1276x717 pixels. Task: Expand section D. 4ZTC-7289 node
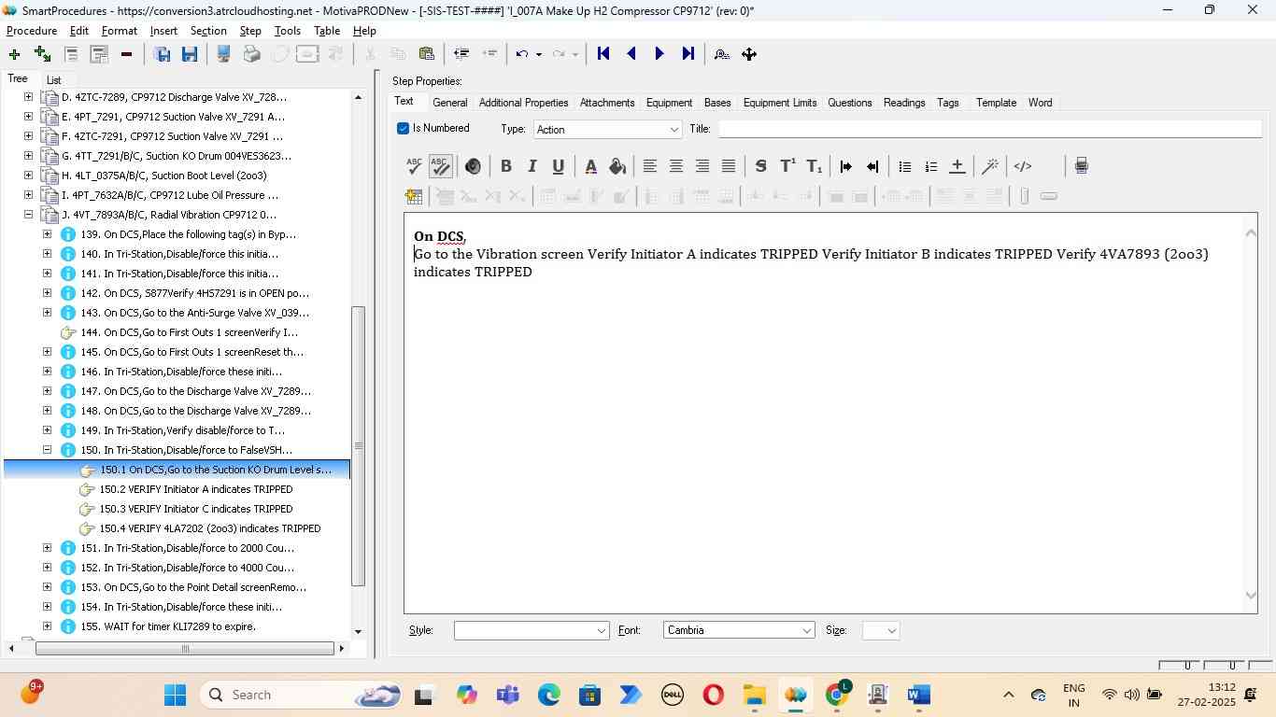pyautogui.click(x=28, y=97)
